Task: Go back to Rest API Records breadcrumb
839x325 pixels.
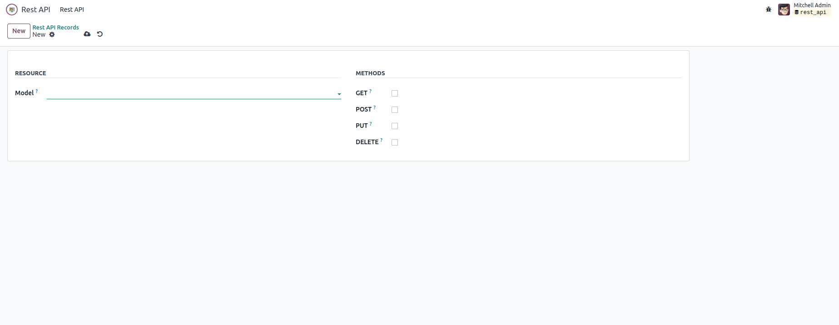Action: [x=55, y=27]
